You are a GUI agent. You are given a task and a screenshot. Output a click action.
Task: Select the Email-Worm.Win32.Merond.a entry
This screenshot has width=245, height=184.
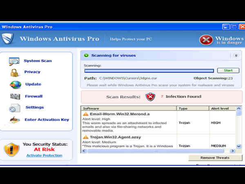(120, 114)
